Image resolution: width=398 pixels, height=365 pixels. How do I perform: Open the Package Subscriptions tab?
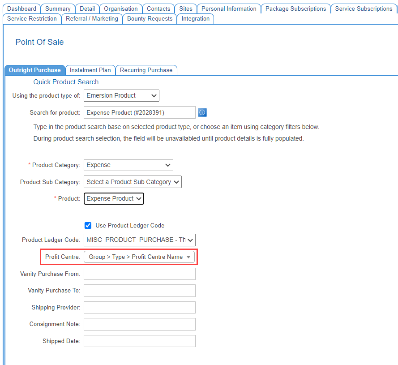[x=295, y=9]
